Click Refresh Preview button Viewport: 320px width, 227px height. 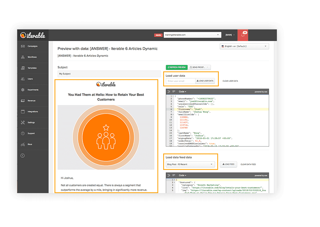click(x=177, y=67)
